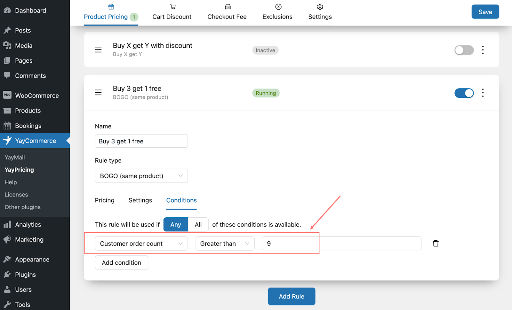Switch to the Exclusions tab

277,13
